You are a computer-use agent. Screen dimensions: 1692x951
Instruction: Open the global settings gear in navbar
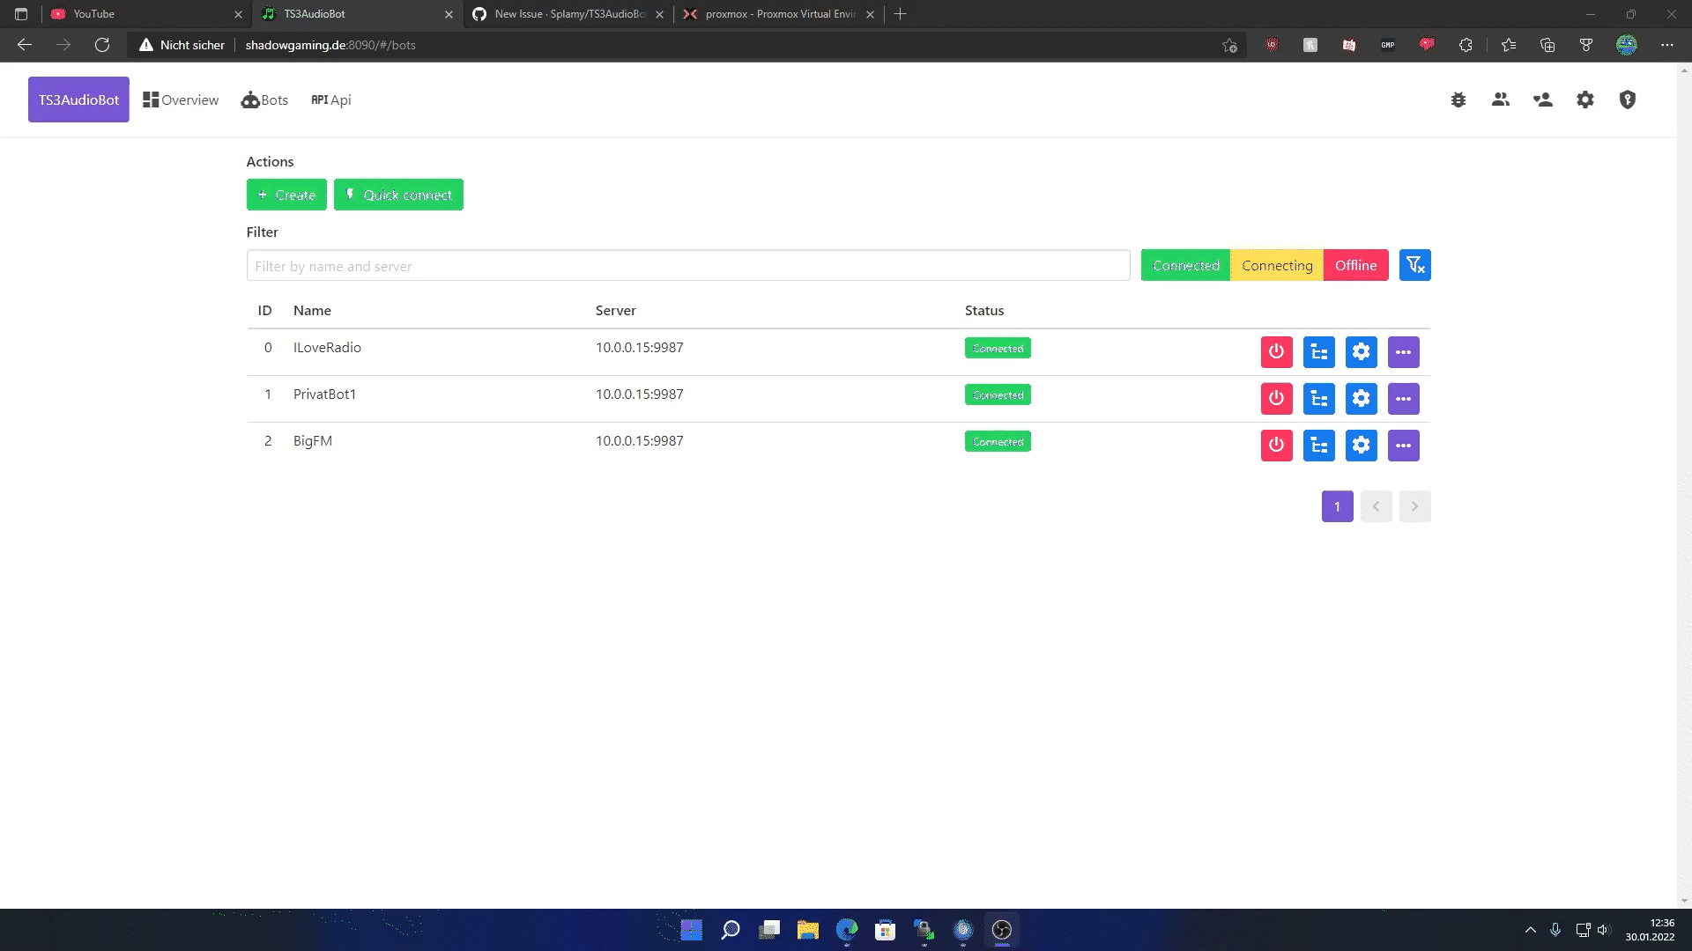coord(1585,100)
